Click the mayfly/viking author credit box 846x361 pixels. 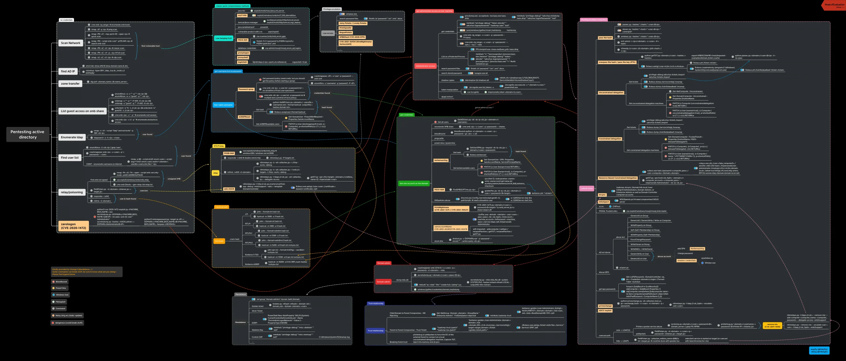point(819,350)
